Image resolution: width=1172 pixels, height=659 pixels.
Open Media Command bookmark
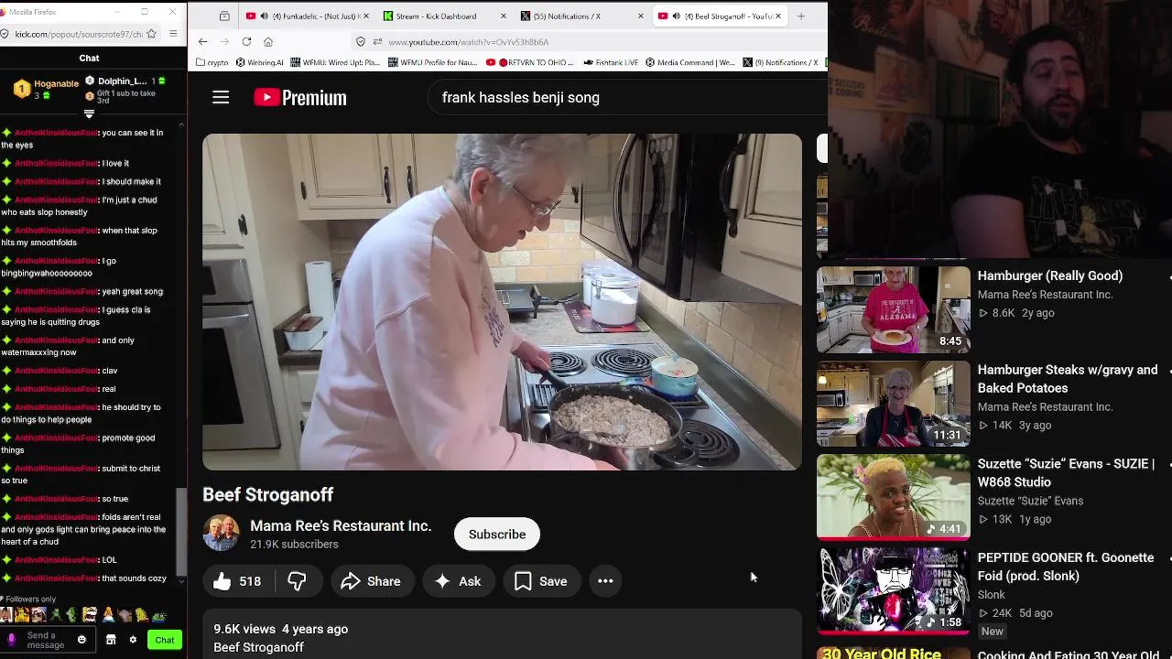[690, 62]
